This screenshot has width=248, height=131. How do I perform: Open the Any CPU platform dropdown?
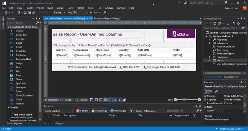77,13
